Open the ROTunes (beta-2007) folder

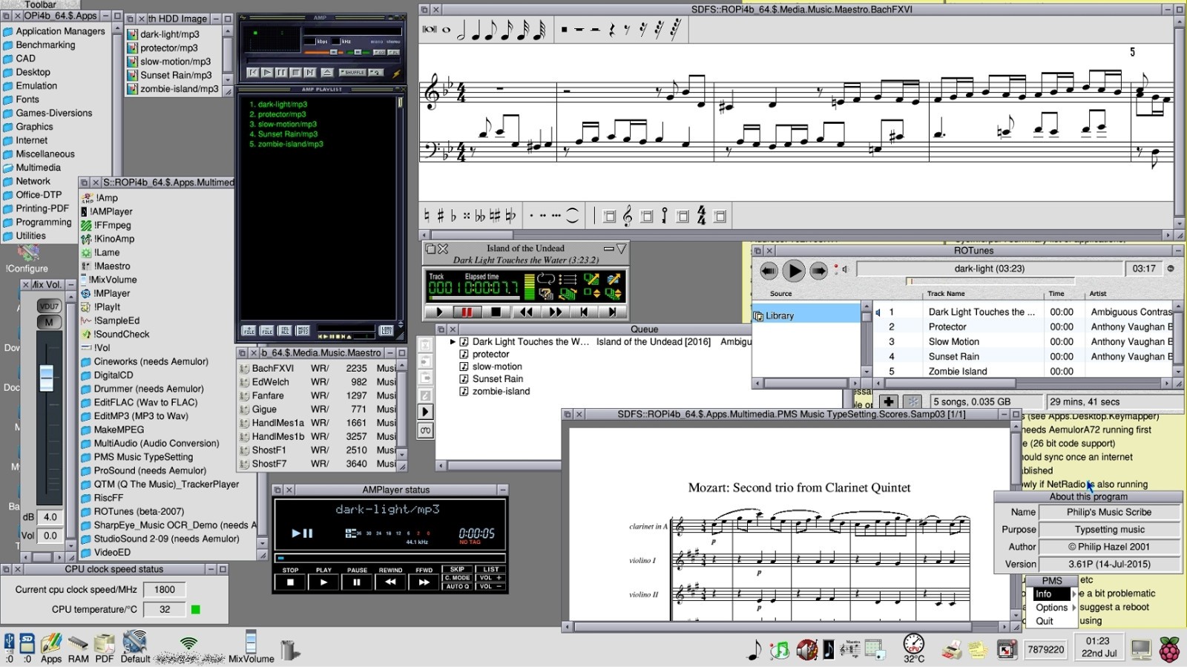[133, 511]
